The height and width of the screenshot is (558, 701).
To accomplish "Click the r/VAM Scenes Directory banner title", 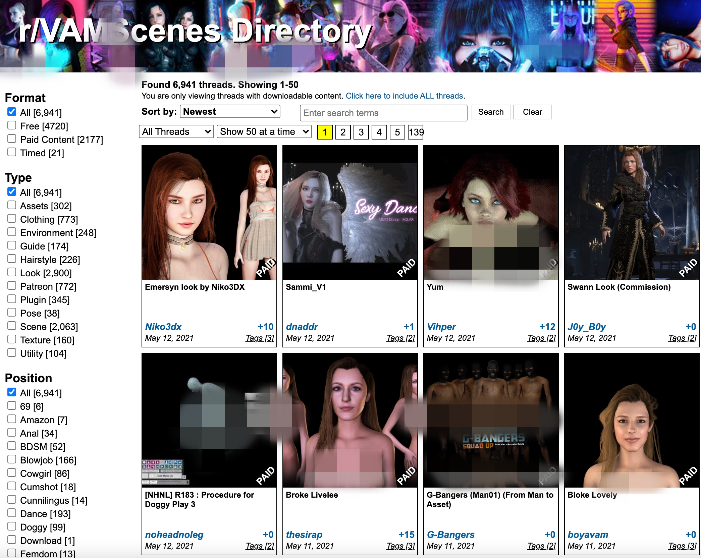I will [195, 32].
